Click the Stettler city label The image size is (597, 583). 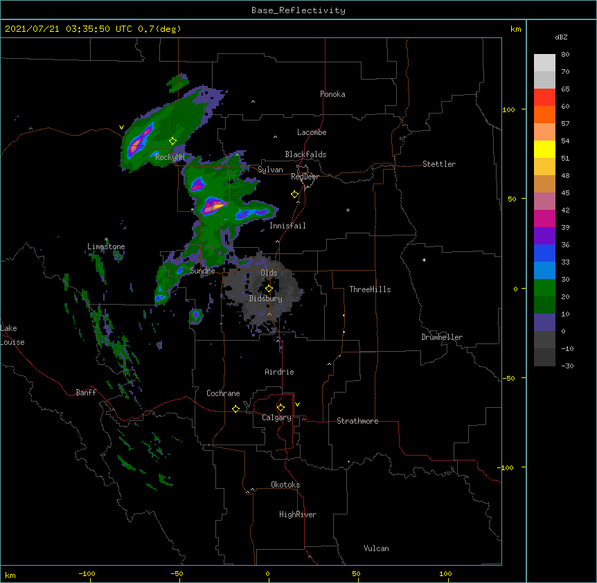click(x=439, y=164)
